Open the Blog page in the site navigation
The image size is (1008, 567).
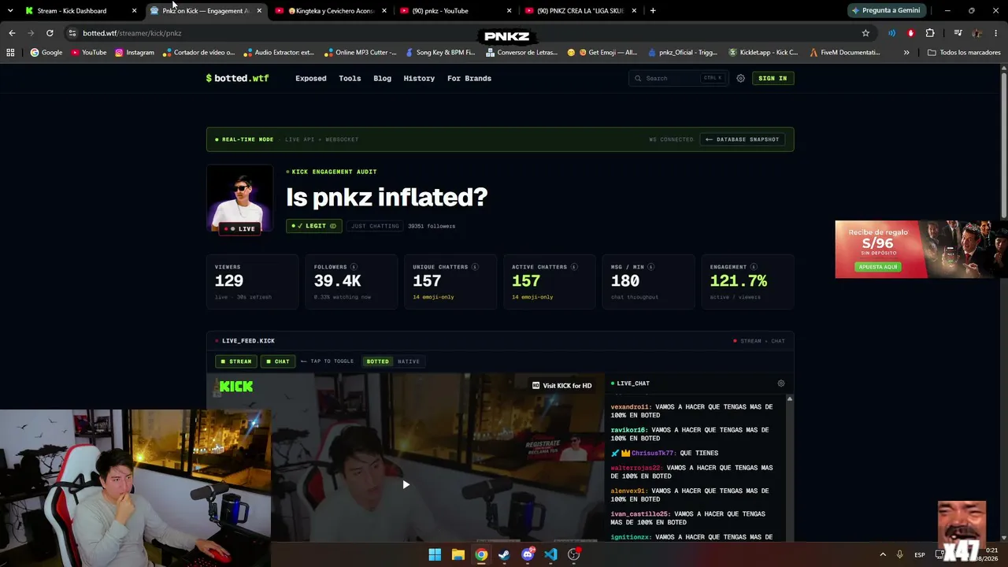pos(382,78)
